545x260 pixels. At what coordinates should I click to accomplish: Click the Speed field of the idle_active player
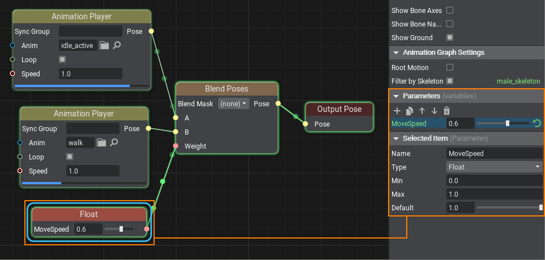91,73
